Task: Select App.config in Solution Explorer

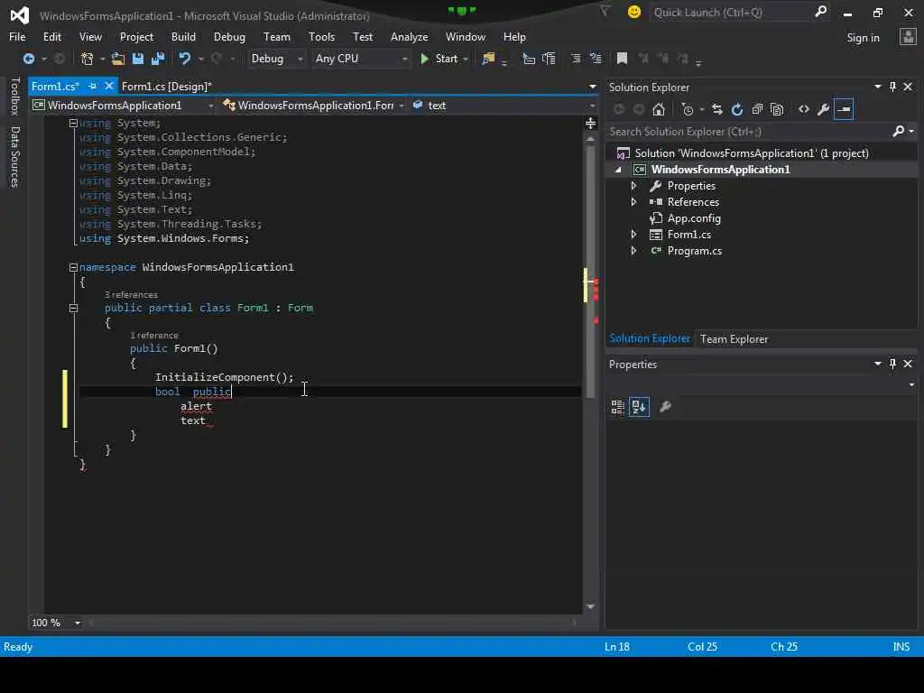Action: click(x=694, y=218)
